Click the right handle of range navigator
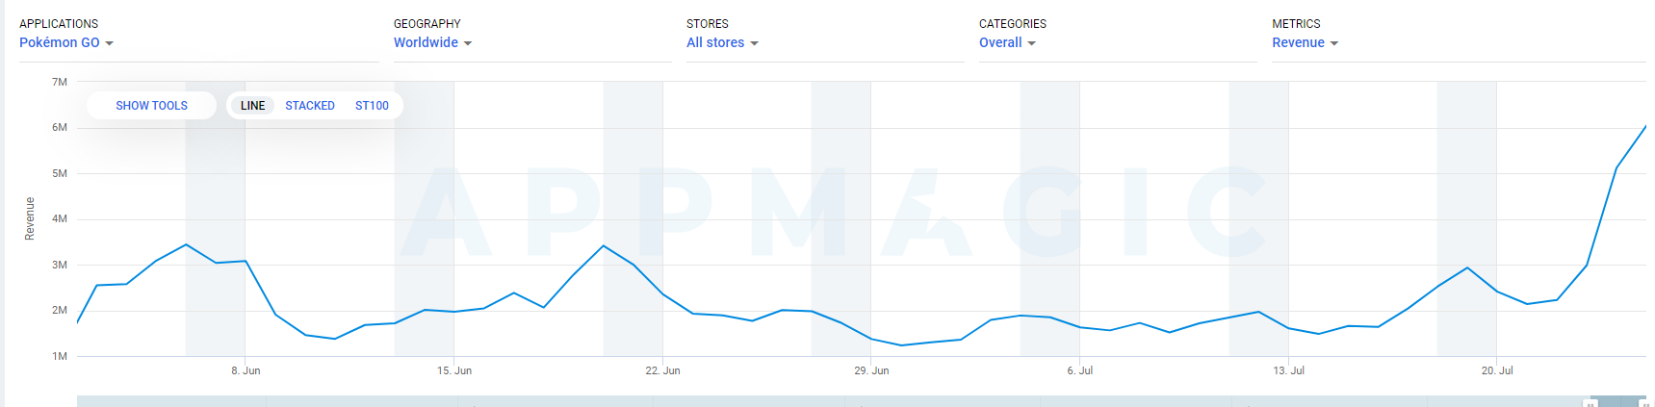 (1645, 403)
